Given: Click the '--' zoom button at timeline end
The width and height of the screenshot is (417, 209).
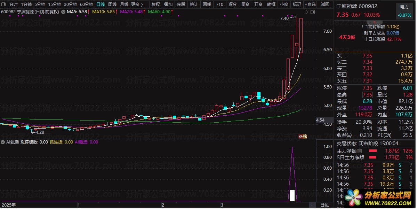Looking at the screenshot, I should [311, 205].
